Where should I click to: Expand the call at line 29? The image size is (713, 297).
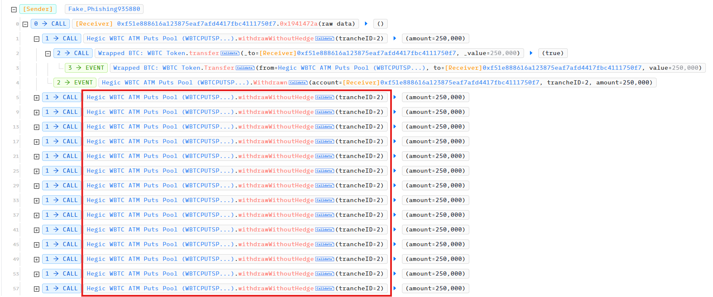(x=37, y=186)
